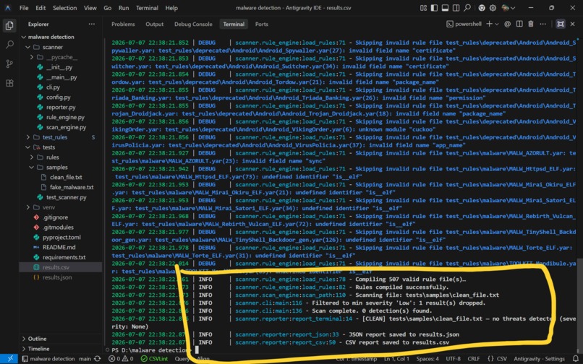Viewport: 583px width, 364px height.
Task: Open errors and warnings count
Action: pyautogui.click(x=121, y=359)
